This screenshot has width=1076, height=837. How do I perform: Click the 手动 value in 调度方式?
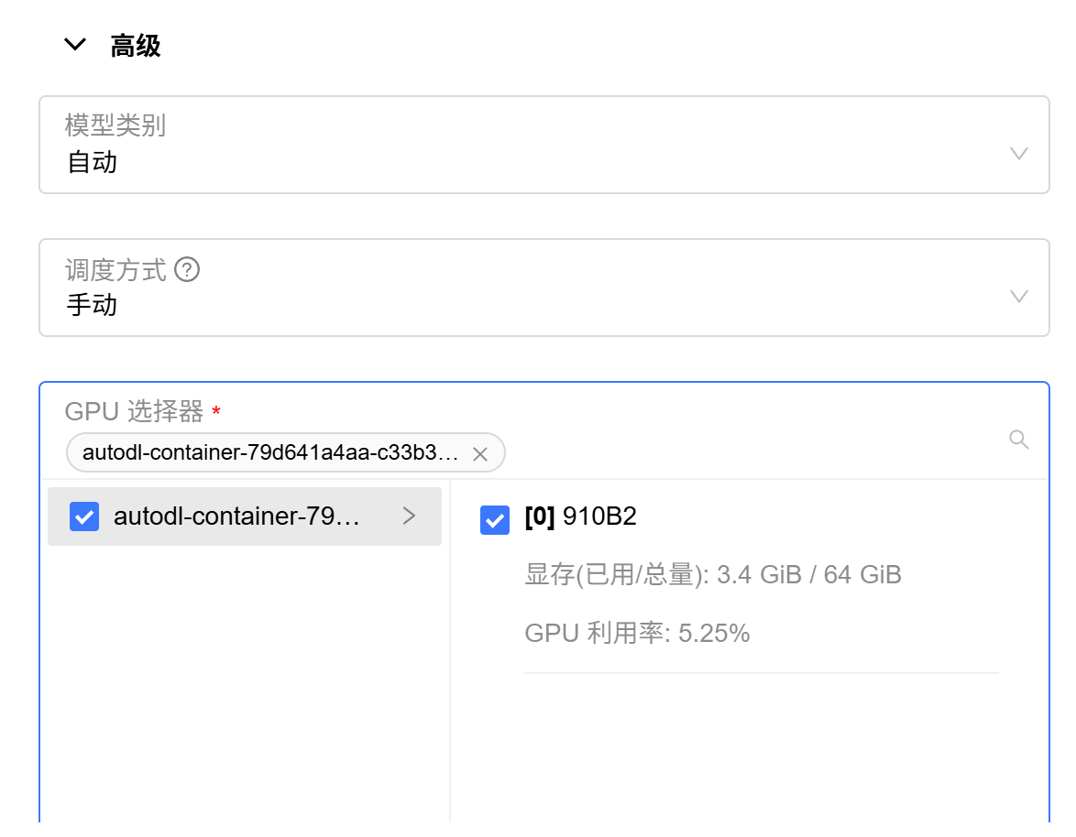pyautogui.click(x=93, y=305)
